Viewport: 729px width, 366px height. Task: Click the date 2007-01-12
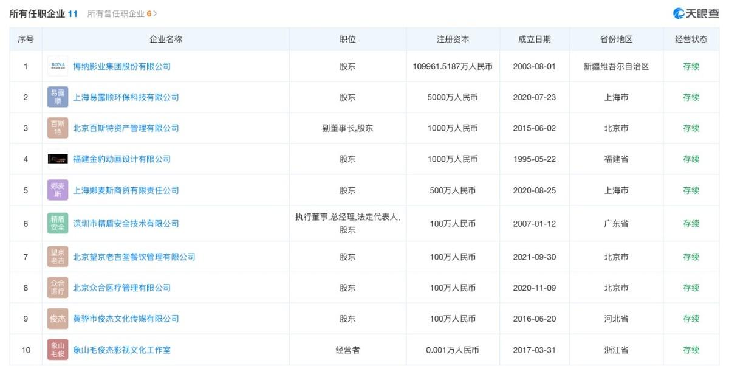click(535, 224)
